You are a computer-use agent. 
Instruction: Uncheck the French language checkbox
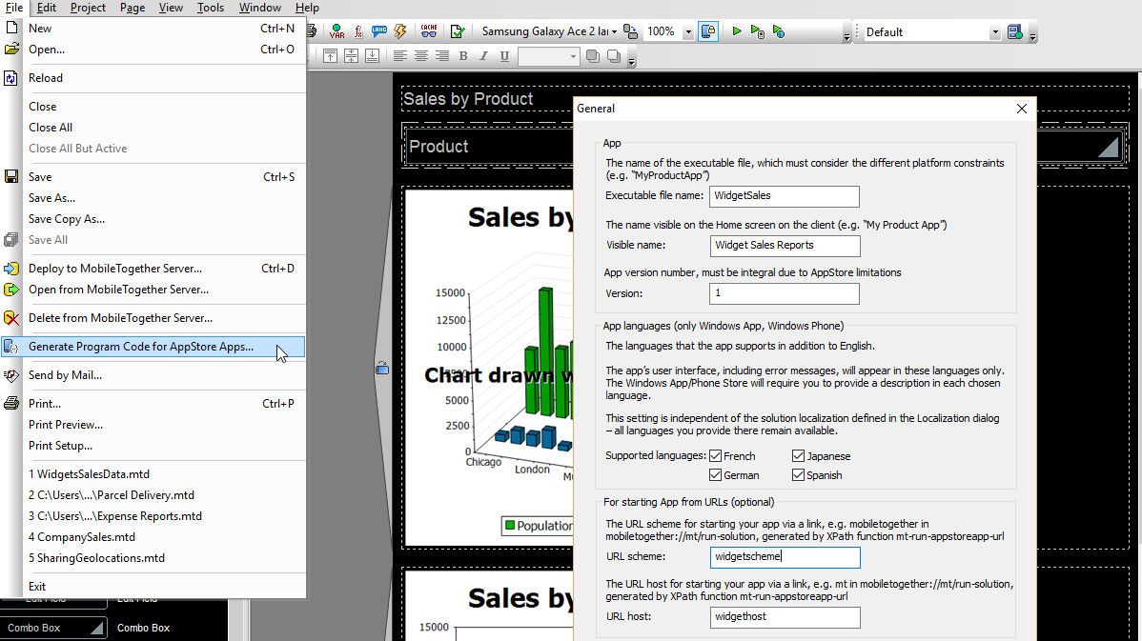coord(715,456)
